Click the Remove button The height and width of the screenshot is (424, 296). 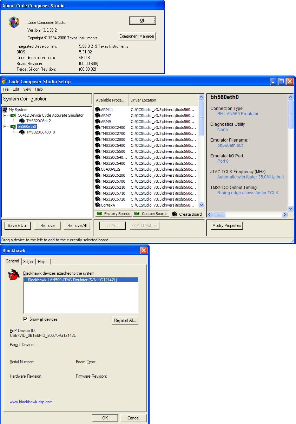coord(47,226)
